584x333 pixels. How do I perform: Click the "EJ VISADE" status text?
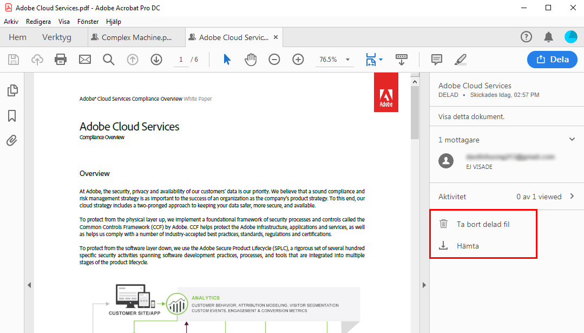click(x=480, y=167)
